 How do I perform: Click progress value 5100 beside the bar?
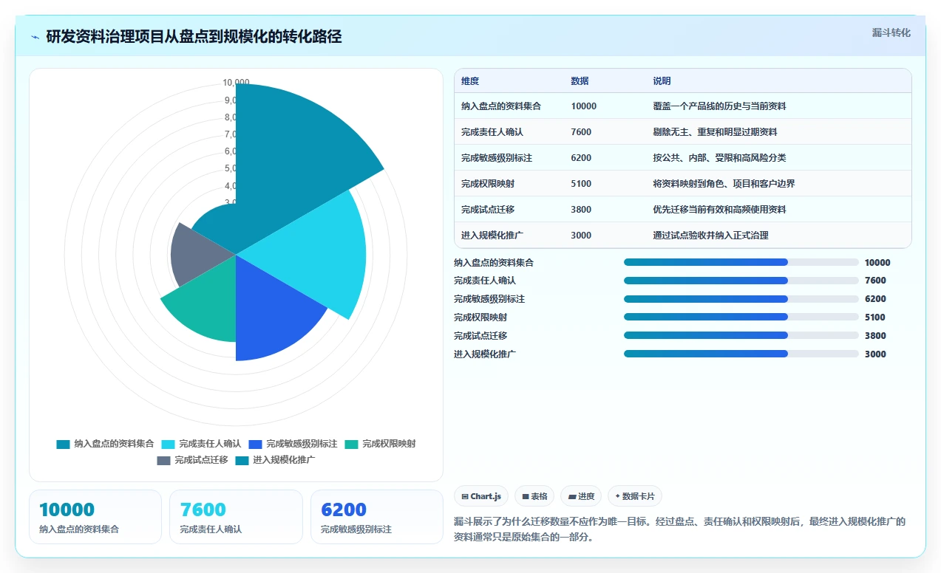pos(875,318)
